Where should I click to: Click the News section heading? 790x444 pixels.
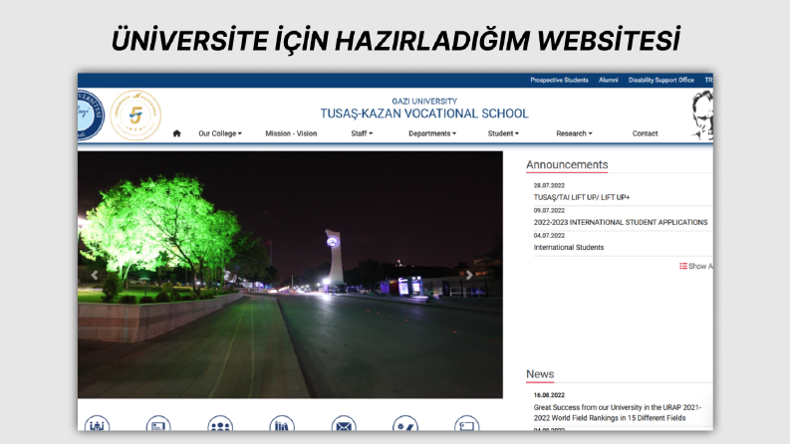(x=540, y=374)
